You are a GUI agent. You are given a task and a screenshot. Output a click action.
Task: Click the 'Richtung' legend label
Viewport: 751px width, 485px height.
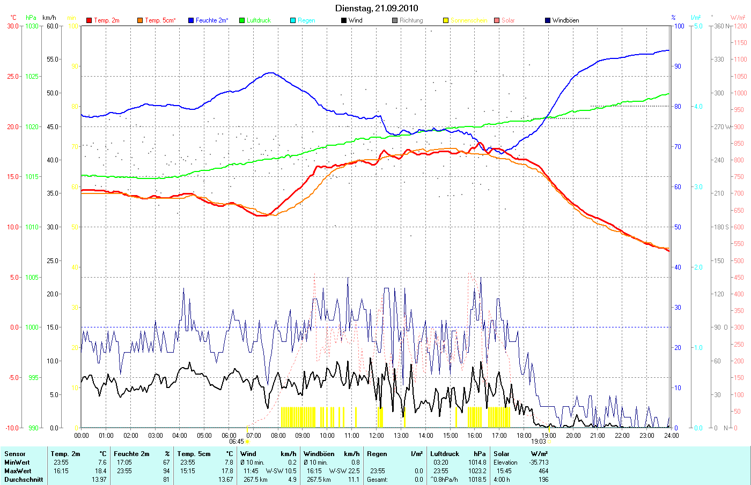click(x=411, y=20)
